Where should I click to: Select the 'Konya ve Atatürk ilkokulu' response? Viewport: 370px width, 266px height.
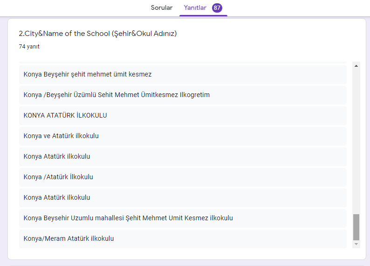[61, 136]
